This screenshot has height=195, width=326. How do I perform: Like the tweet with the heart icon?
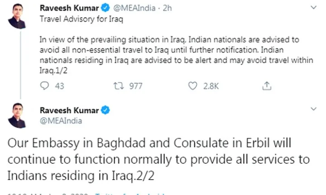pyautogui.click(x=193, y=86)
